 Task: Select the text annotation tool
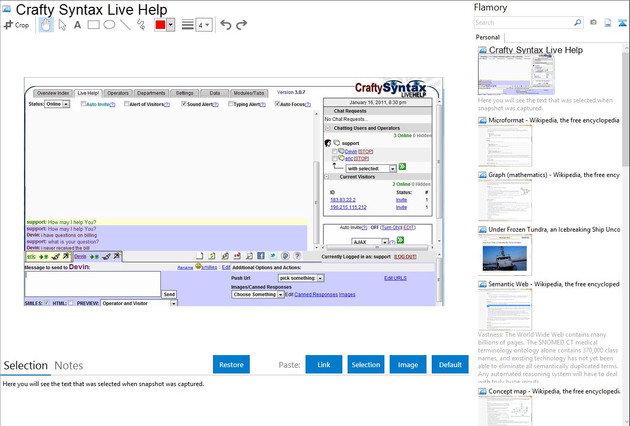[77, 25]
